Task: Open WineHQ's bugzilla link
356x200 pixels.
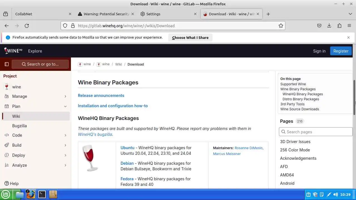Action: point(95,134)
